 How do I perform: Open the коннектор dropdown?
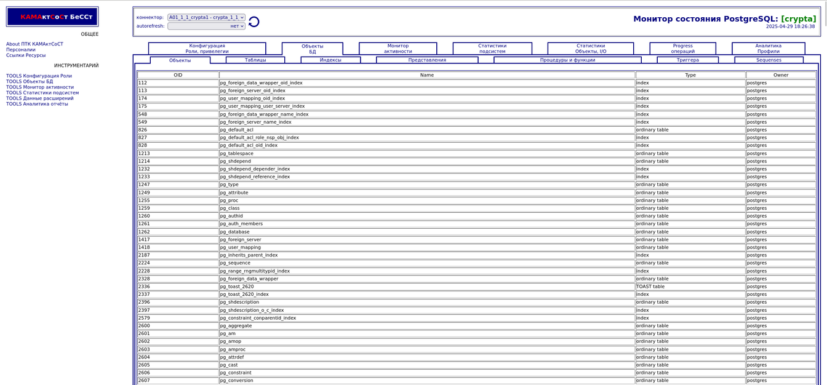[206, 18]
